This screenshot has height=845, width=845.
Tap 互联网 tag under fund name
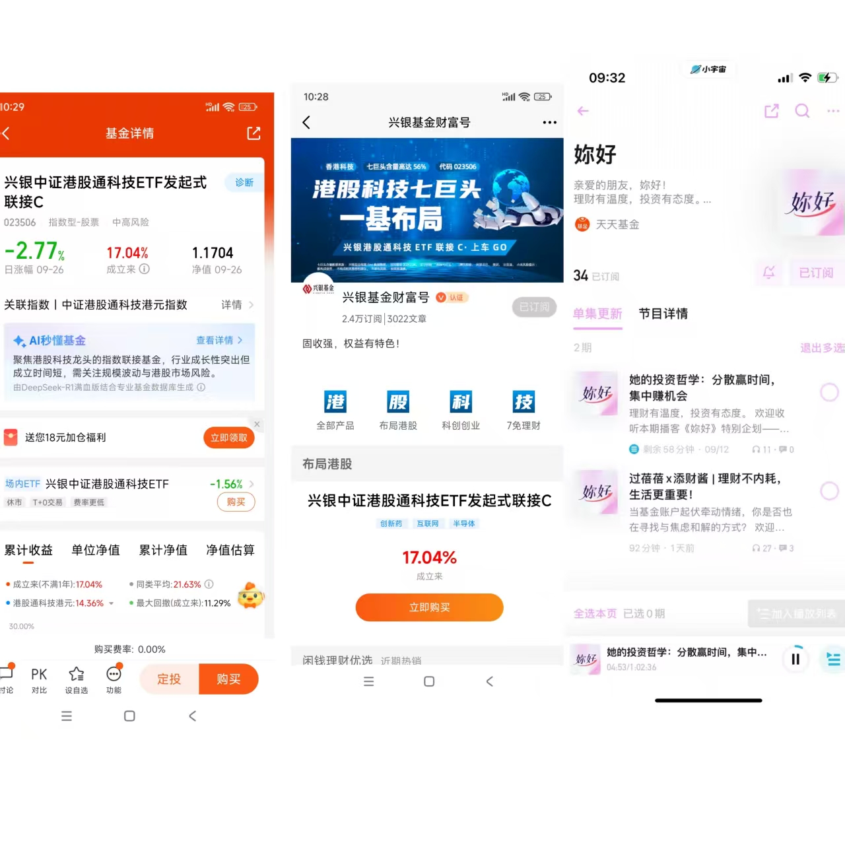click(x=427, y=524)
